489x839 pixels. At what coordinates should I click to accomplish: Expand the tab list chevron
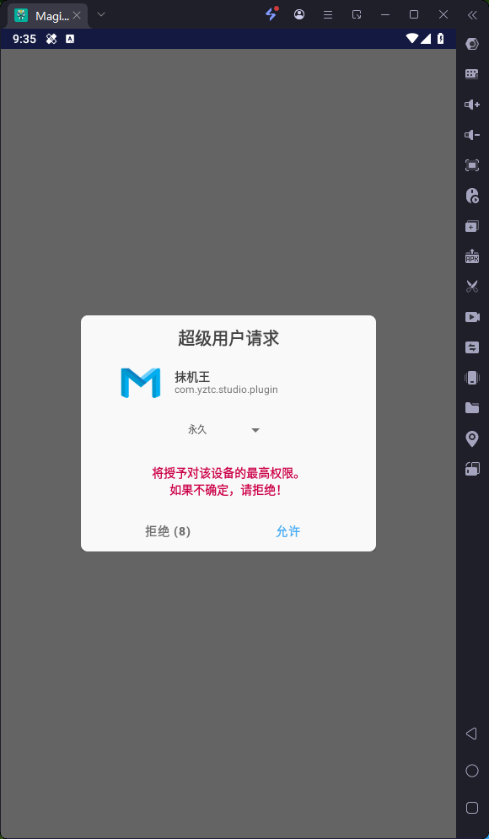(101, 14)
